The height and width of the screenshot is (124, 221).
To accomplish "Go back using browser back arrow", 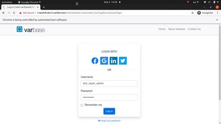I will point(3,13).
